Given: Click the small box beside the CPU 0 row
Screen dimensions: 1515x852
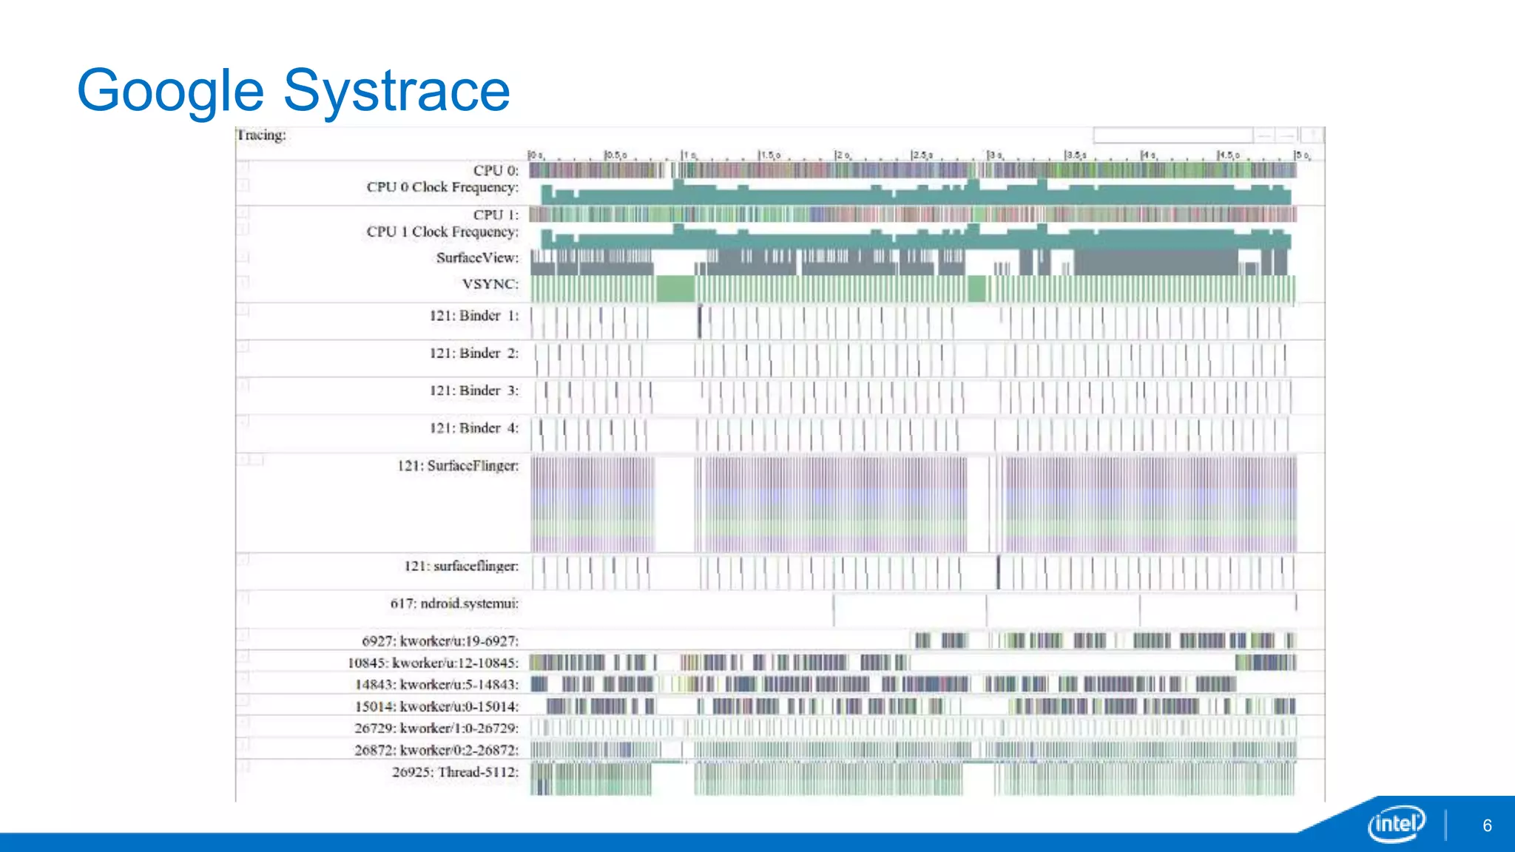Looking at the screenshot, I should pyautogui.click(x=243, y=167).
